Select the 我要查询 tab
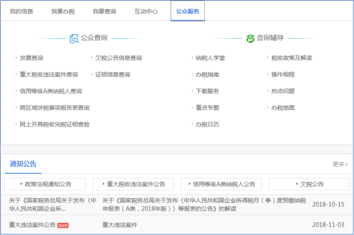The width and height of the screenshot is (354, 235). [104, 11]
